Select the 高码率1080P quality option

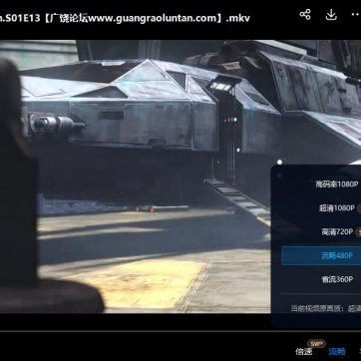337,183
